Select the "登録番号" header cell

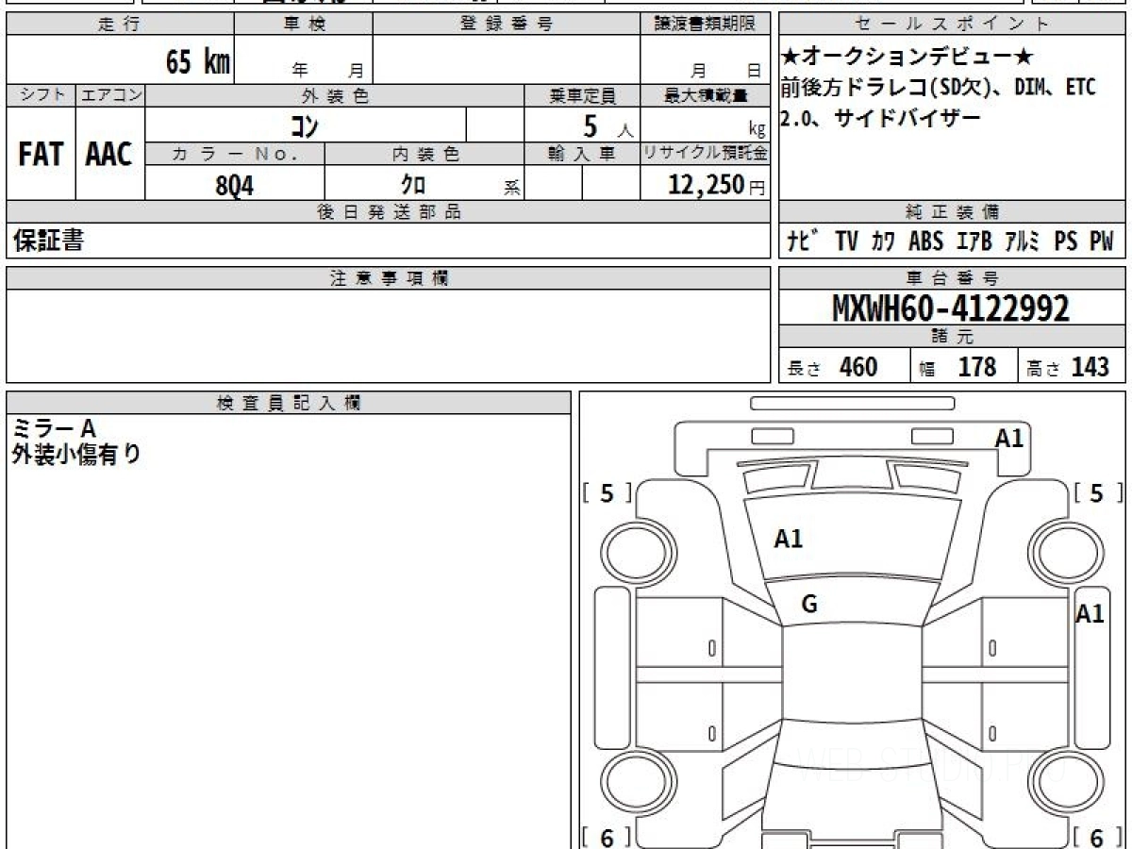coord(507,25)
